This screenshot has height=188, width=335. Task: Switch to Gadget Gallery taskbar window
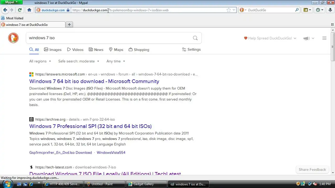pos(147,184)
